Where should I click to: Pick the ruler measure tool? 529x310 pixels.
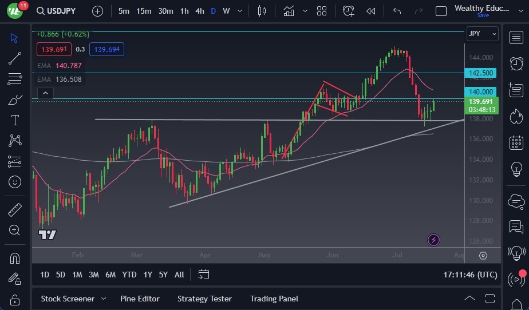[15, 210]
